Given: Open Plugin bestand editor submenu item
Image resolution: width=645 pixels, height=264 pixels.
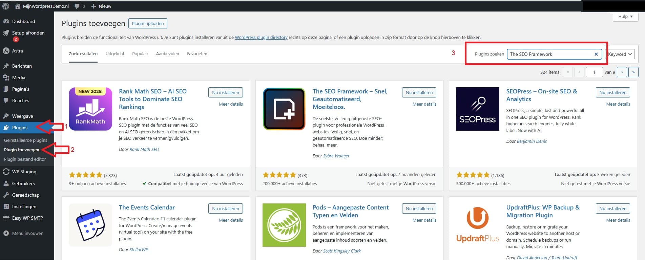Looking at the screenshot, I should pos(25,159).
